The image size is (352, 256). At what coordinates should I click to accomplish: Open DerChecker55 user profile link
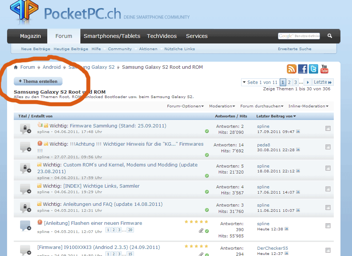(272, 248)
